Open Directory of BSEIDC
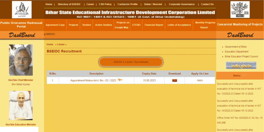This screenshot has height=132, width=264. (69, 4)
